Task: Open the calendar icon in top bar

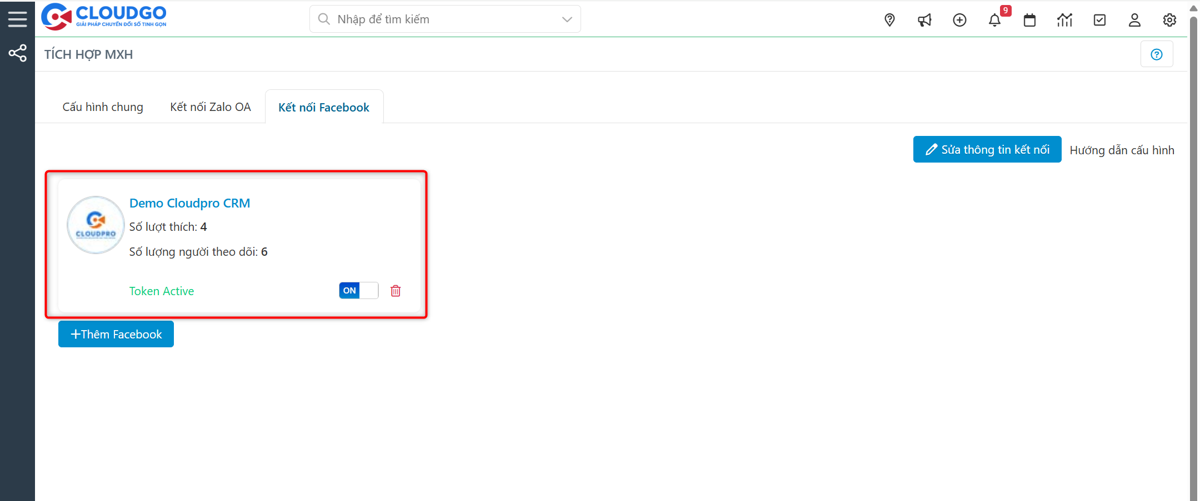Action: 1030,20
